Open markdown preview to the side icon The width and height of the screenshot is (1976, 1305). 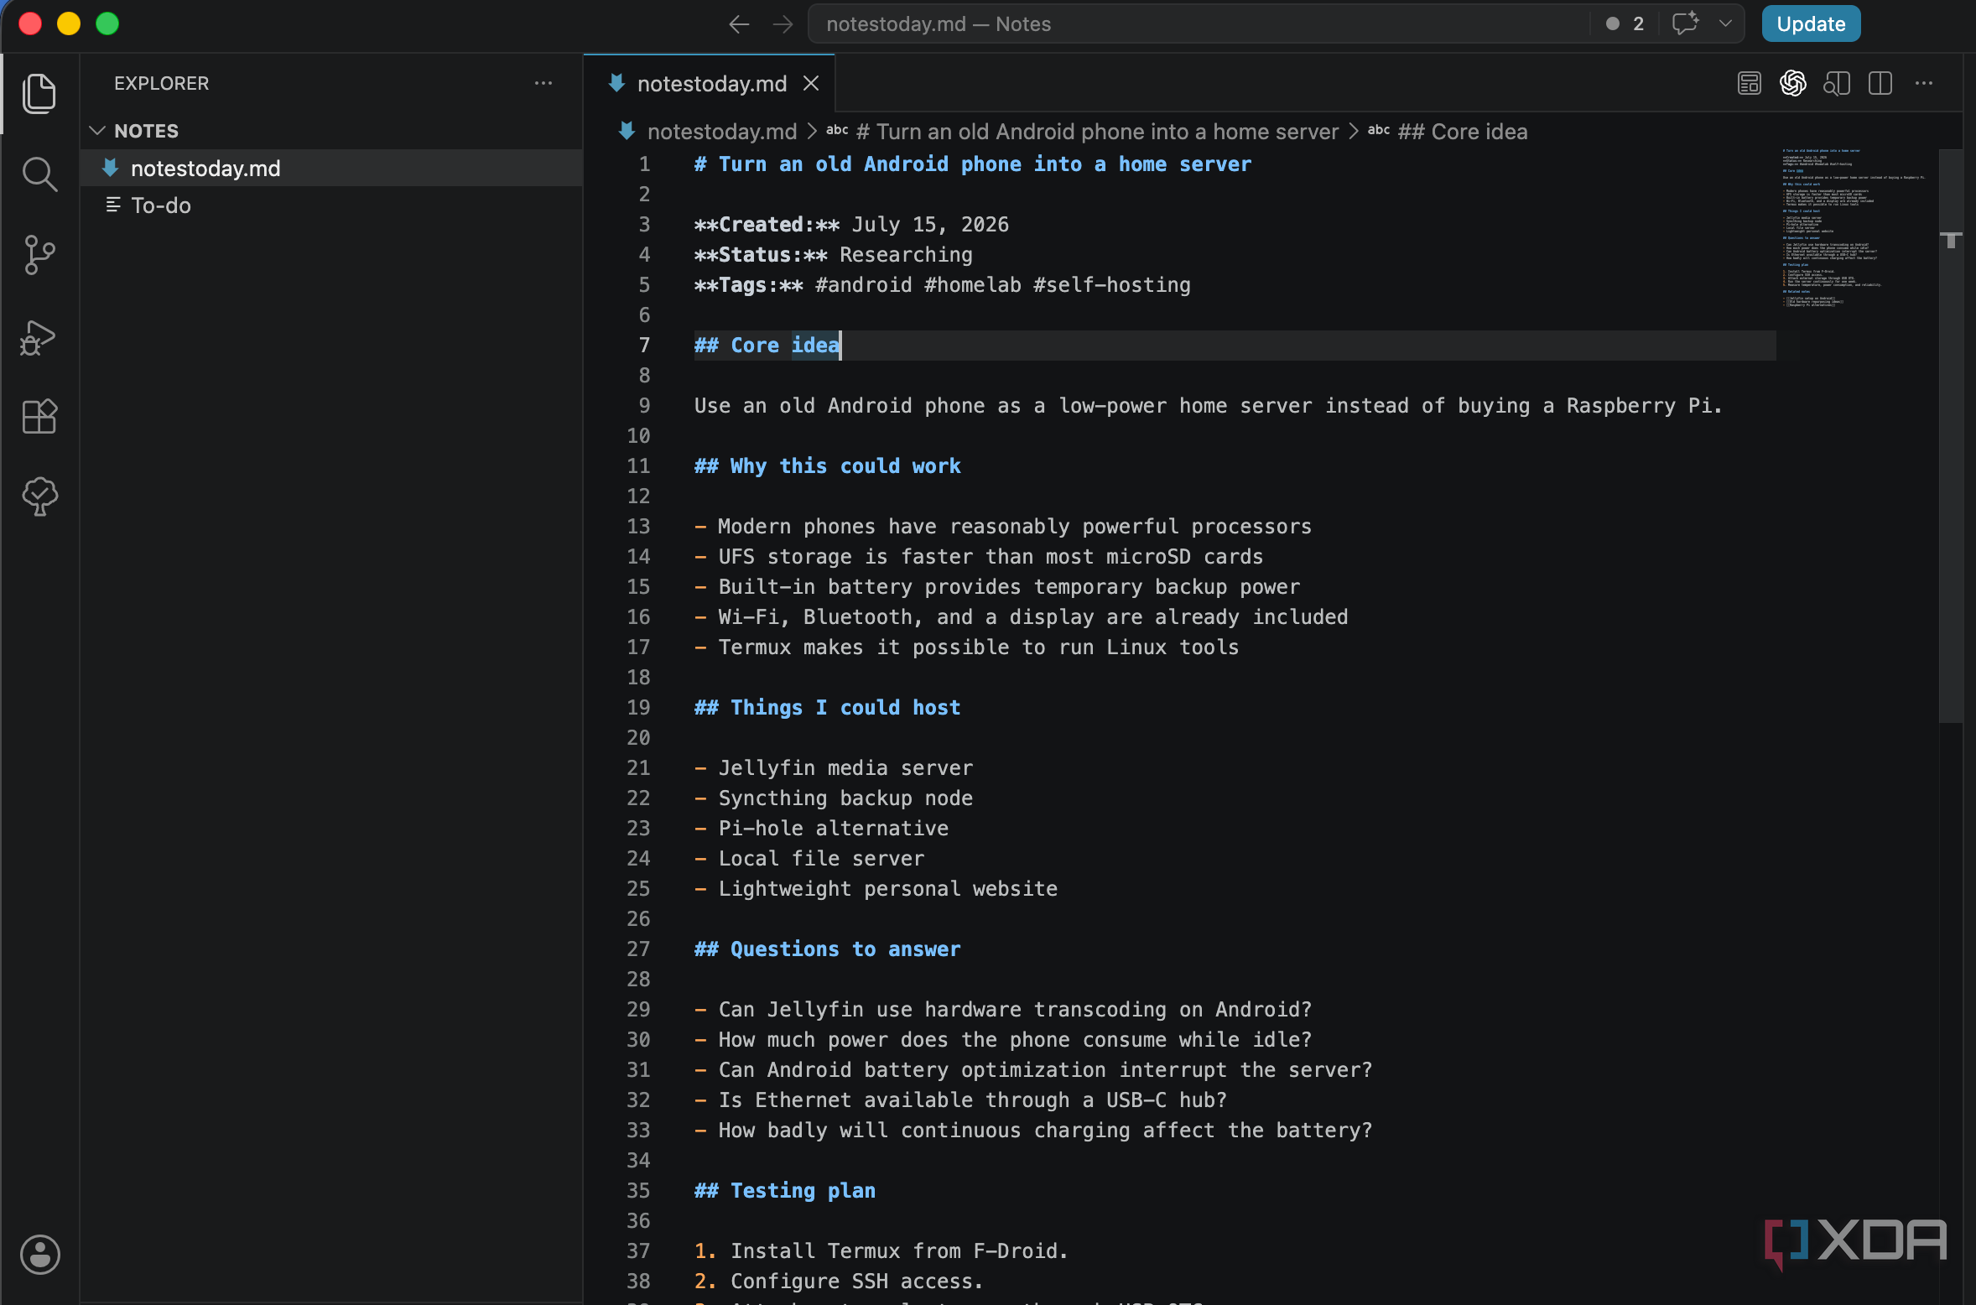(x=1837, y=83)
